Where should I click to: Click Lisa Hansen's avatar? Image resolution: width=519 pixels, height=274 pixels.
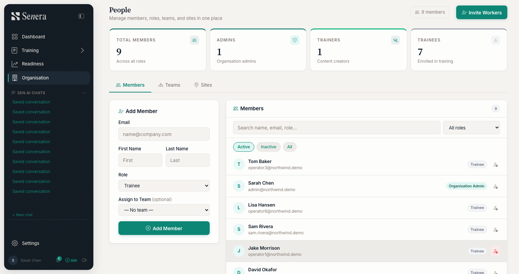239,208
